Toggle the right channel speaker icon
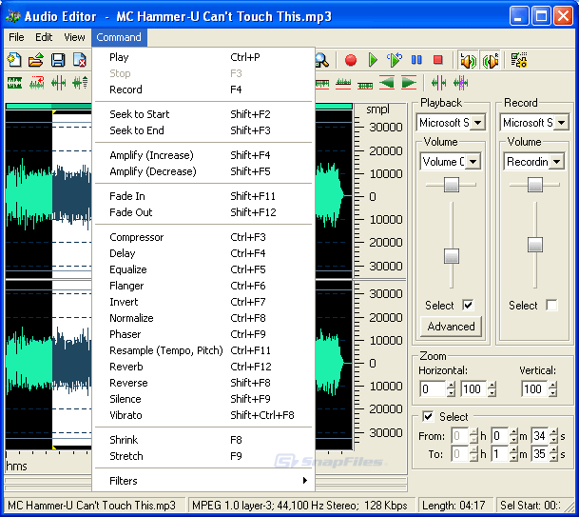 coord(491,61)
